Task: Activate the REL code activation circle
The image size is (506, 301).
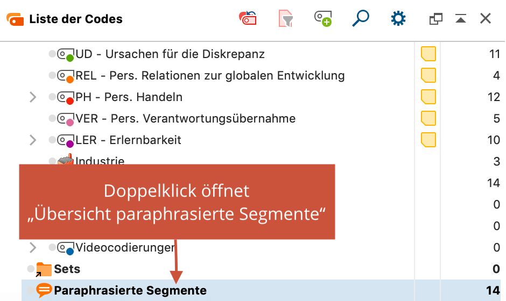Action: pyautogui.click(x=52, y=75)
